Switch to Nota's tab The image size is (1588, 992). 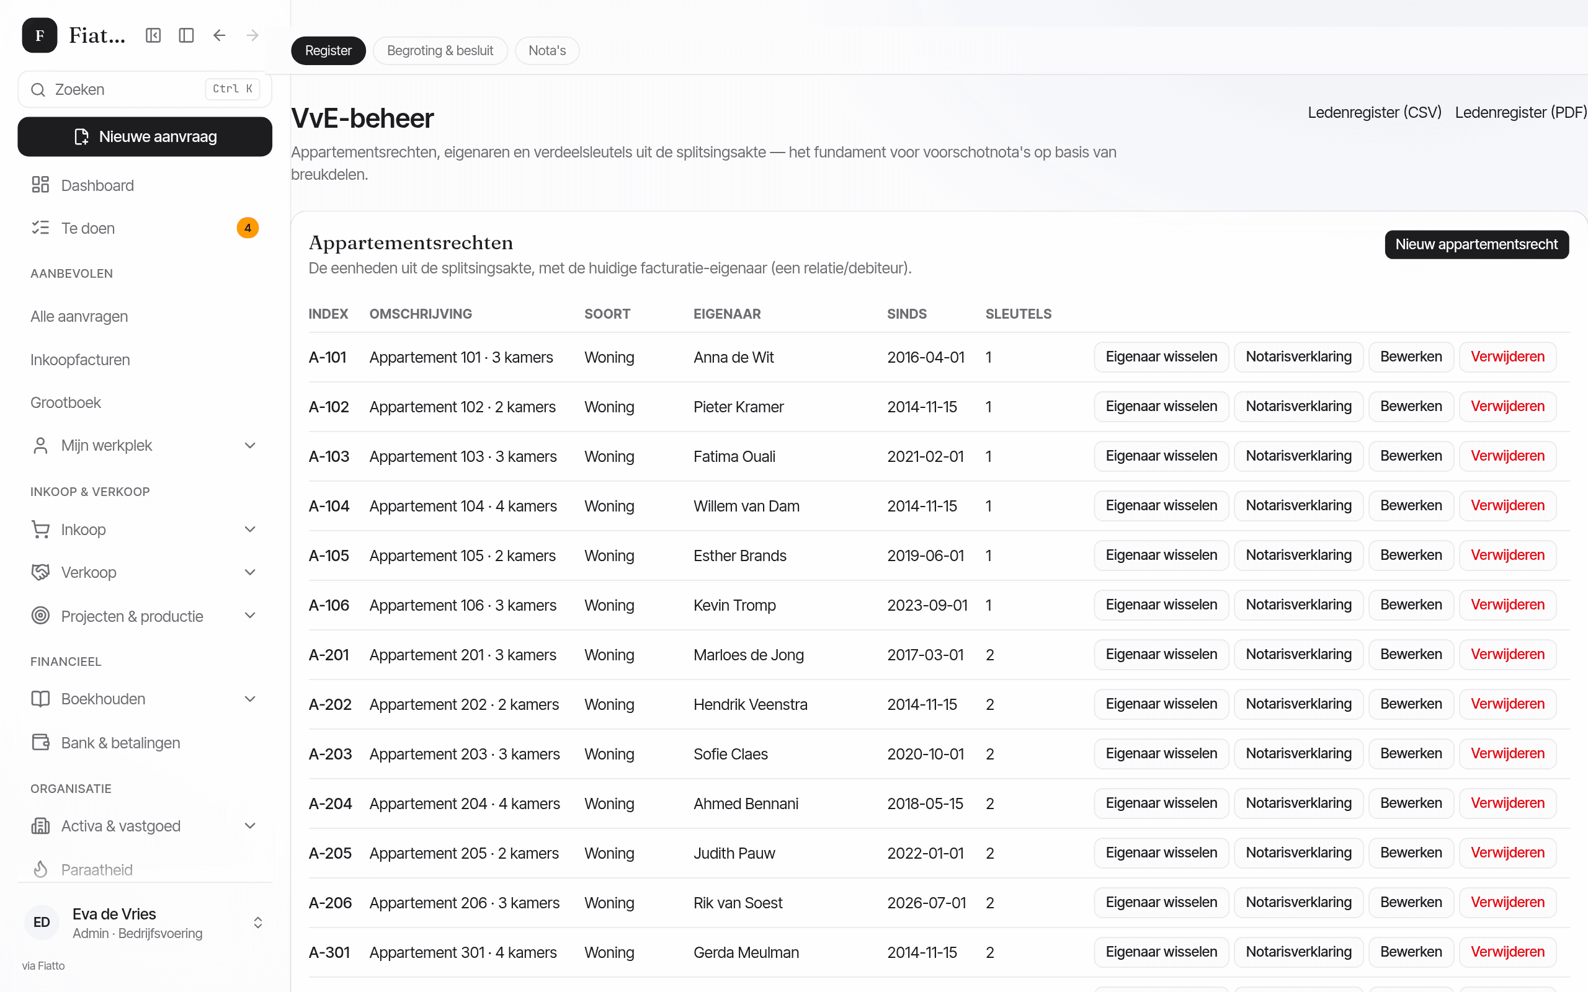(x=547, y=50)
